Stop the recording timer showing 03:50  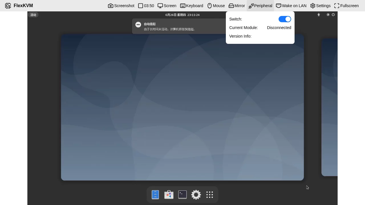coord(146,6)
